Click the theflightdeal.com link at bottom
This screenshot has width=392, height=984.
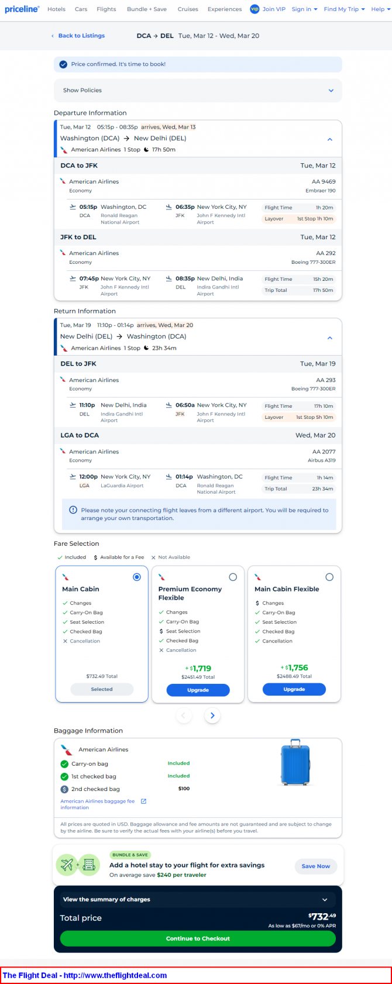(115, 975)
